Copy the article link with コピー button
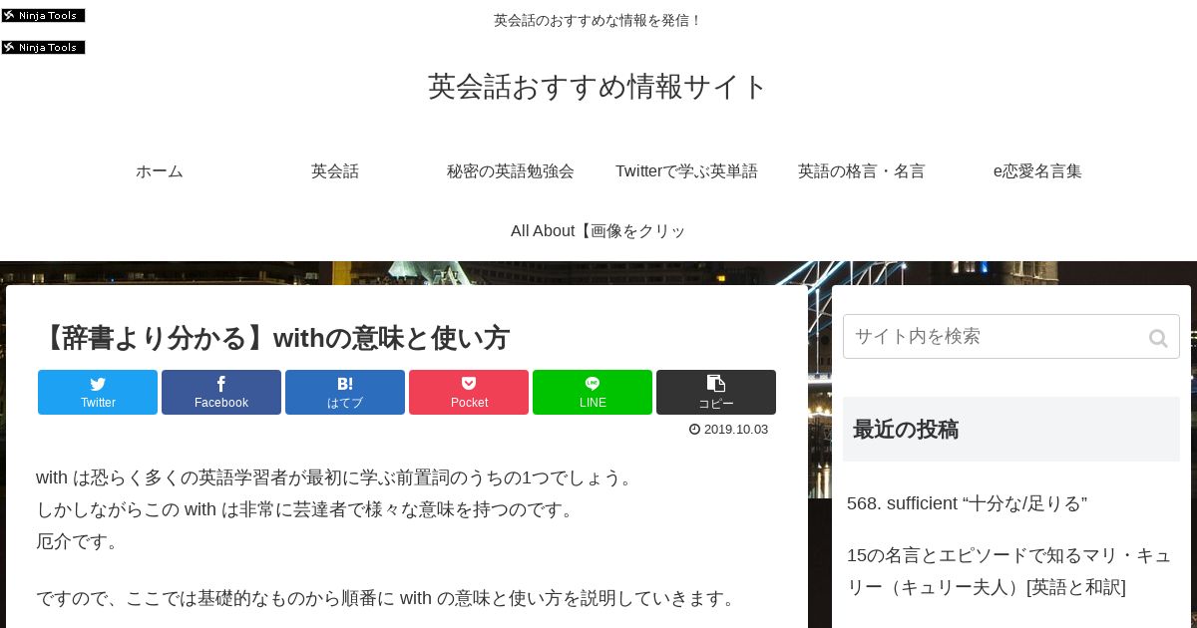Viewport: 1197px width, 628px height. click(x=716, y=392)
